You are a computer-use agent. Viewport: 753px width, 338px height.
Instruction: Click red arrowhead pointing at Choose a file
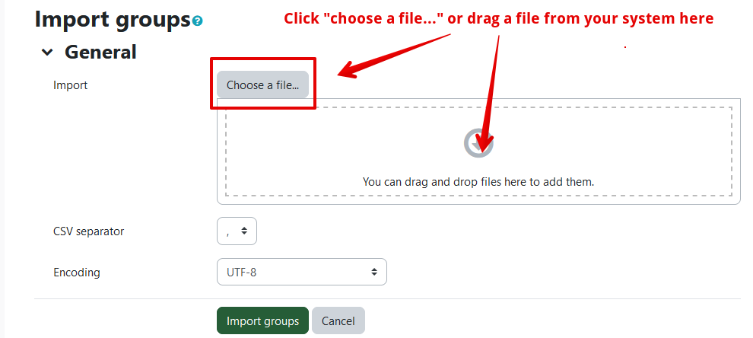point(346,72)
